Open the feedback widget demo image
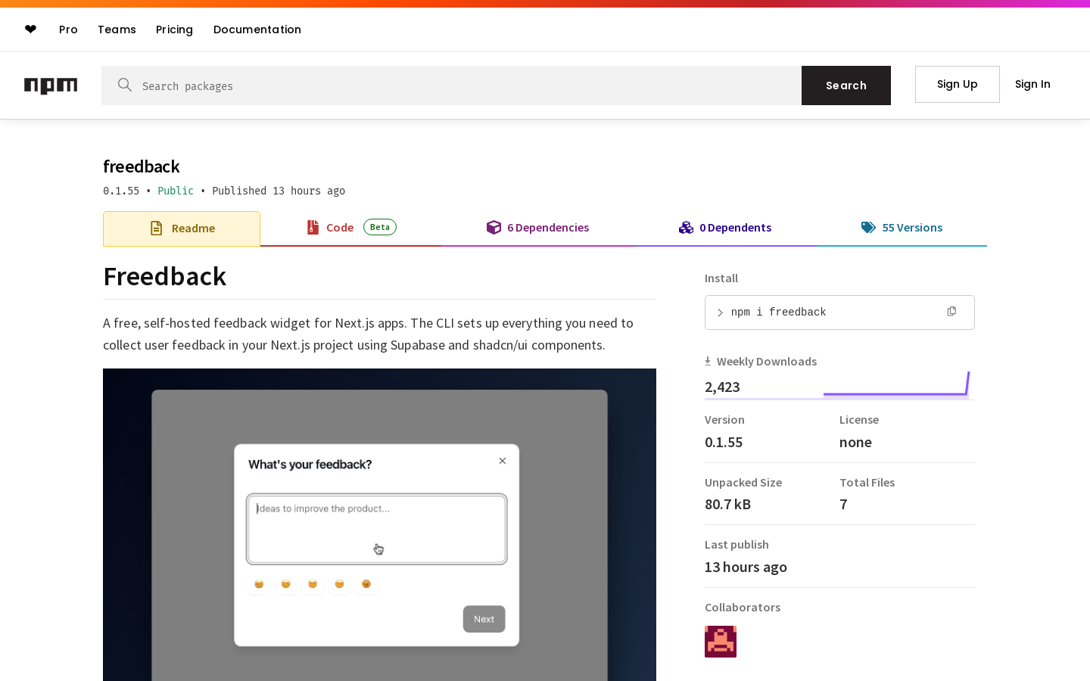Screen dimensions: 1090x681 pos(379,524)
